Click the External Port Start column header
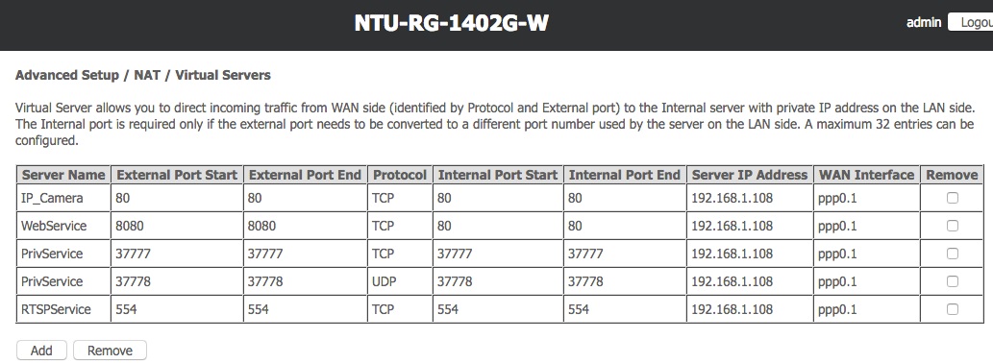 click(177, 175)
